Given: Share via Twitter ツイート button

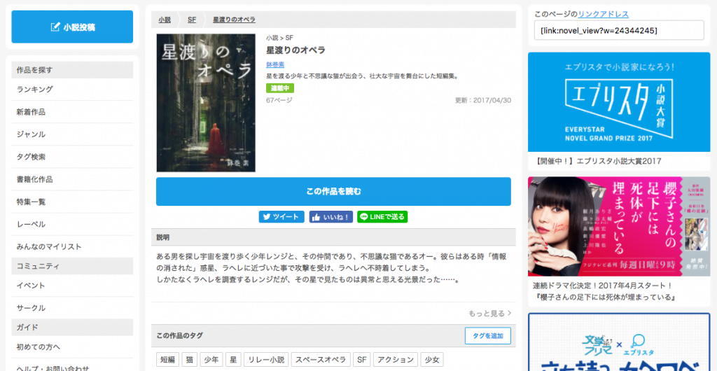Looking at the screenshot, I should tap(281, 216).
